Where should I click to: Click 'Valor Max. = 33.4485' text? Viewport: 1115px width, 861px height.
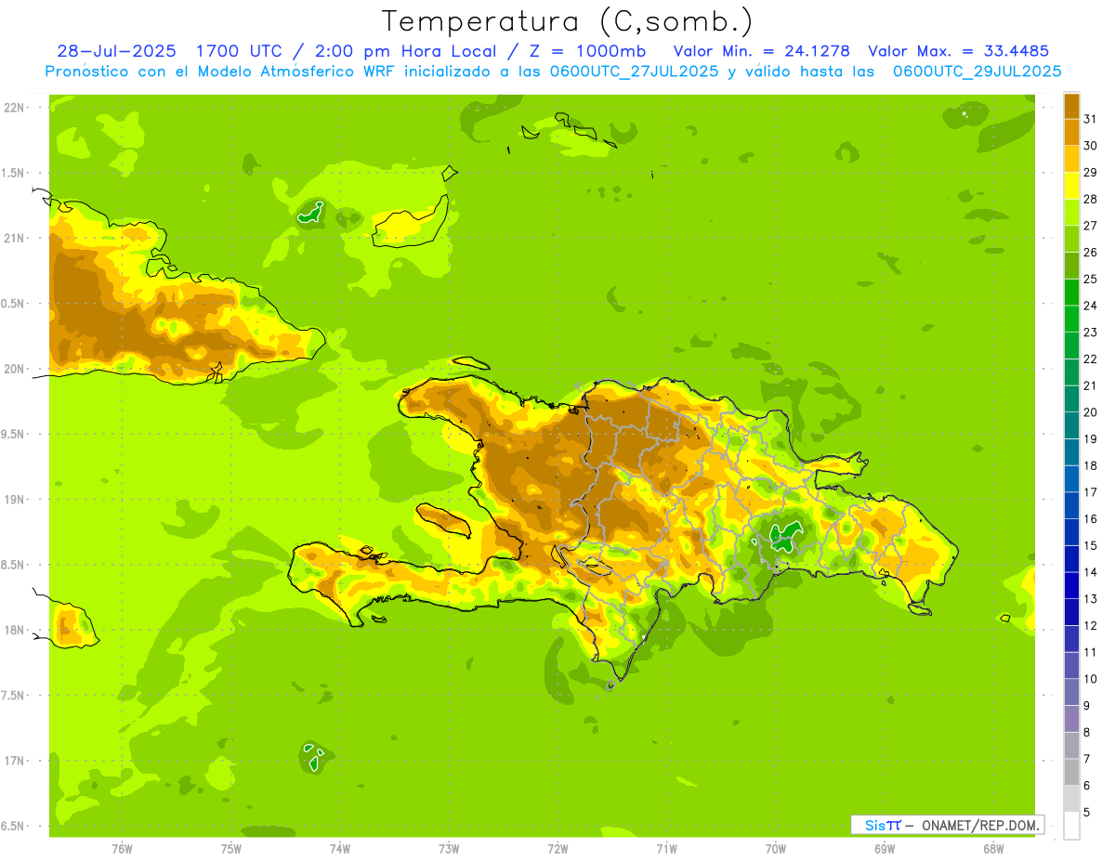pyautogui.click(x=958, y=51)
